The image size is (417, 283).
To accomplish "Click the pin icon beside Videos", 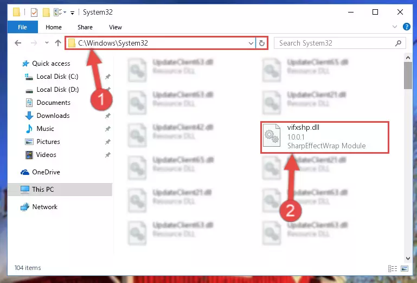I will [x=108, y=155].
